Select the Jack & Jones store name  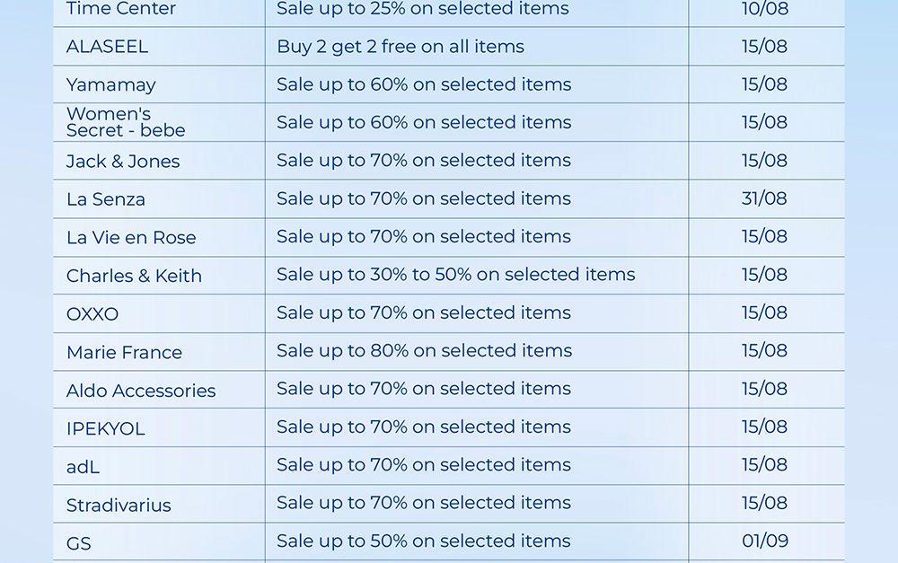[123, 162]
